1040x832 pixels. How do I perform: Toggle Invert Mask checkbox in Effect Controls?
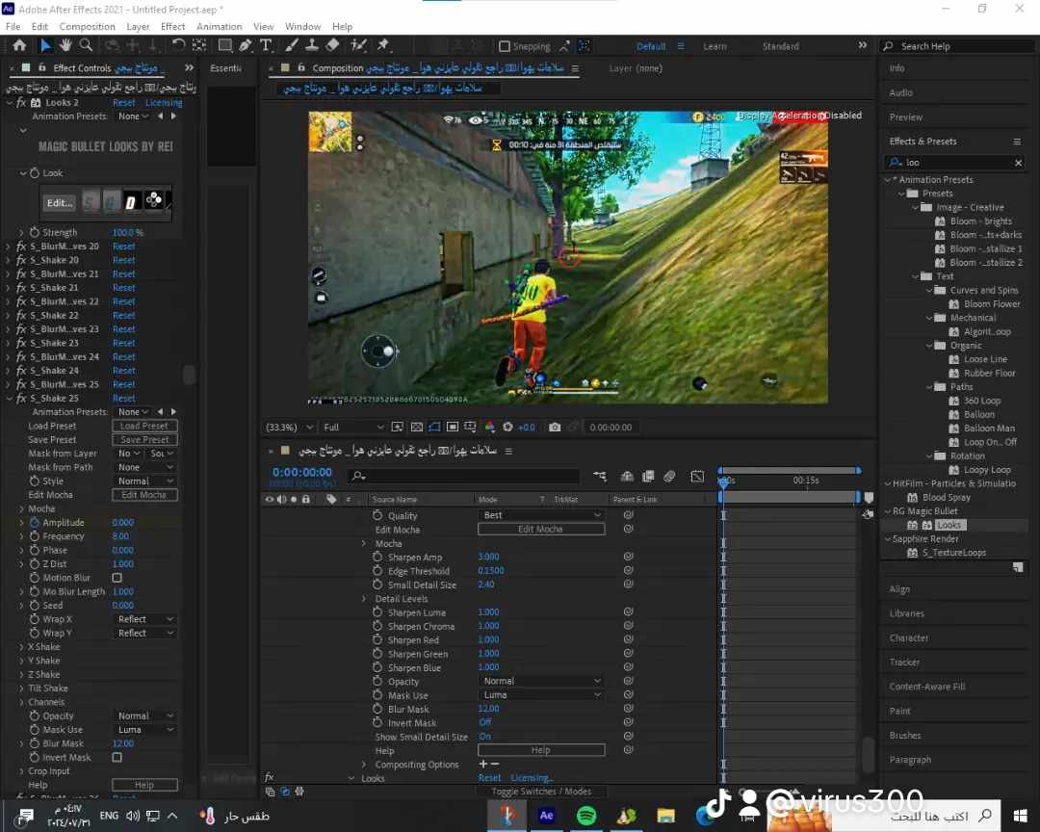click(117, 758)
